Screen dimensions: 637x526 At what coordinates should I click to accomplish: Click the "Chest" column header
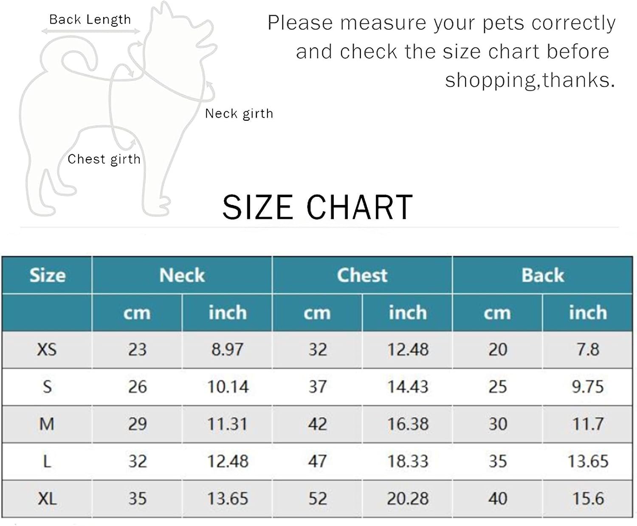[x=362, y=275]
